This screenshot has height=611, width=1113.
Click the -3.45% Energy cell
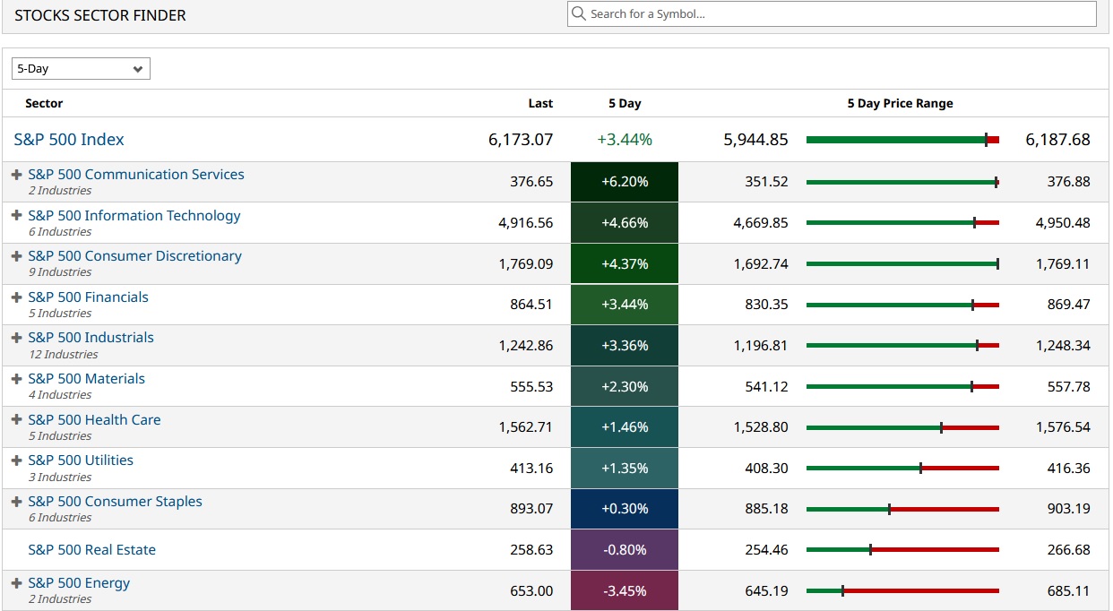click(x=625, y=590)
